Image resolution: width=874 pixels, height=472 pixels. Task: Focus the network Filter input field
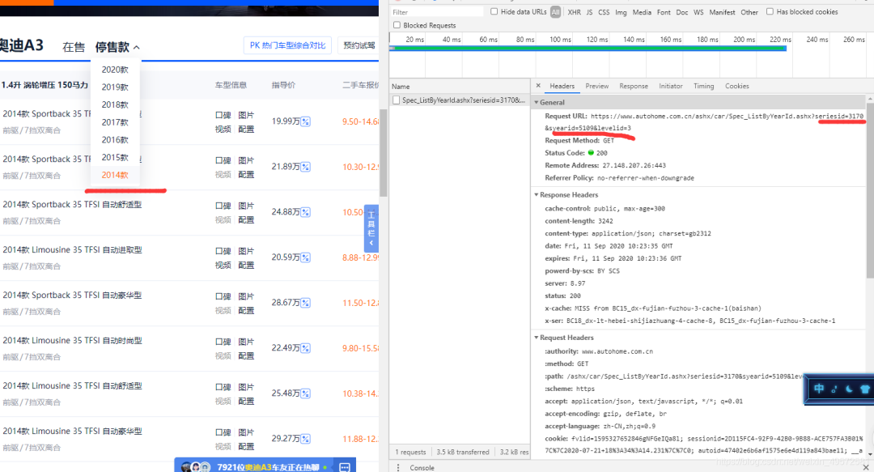pyautogui.click(x=436, y=12)
